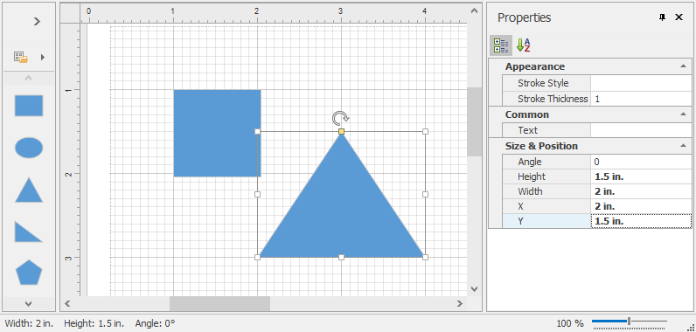The height and width of the screenshot is (332, 696).
Task: Click the bottom-center resize handle of the triangle
Action: pos(341,257)
